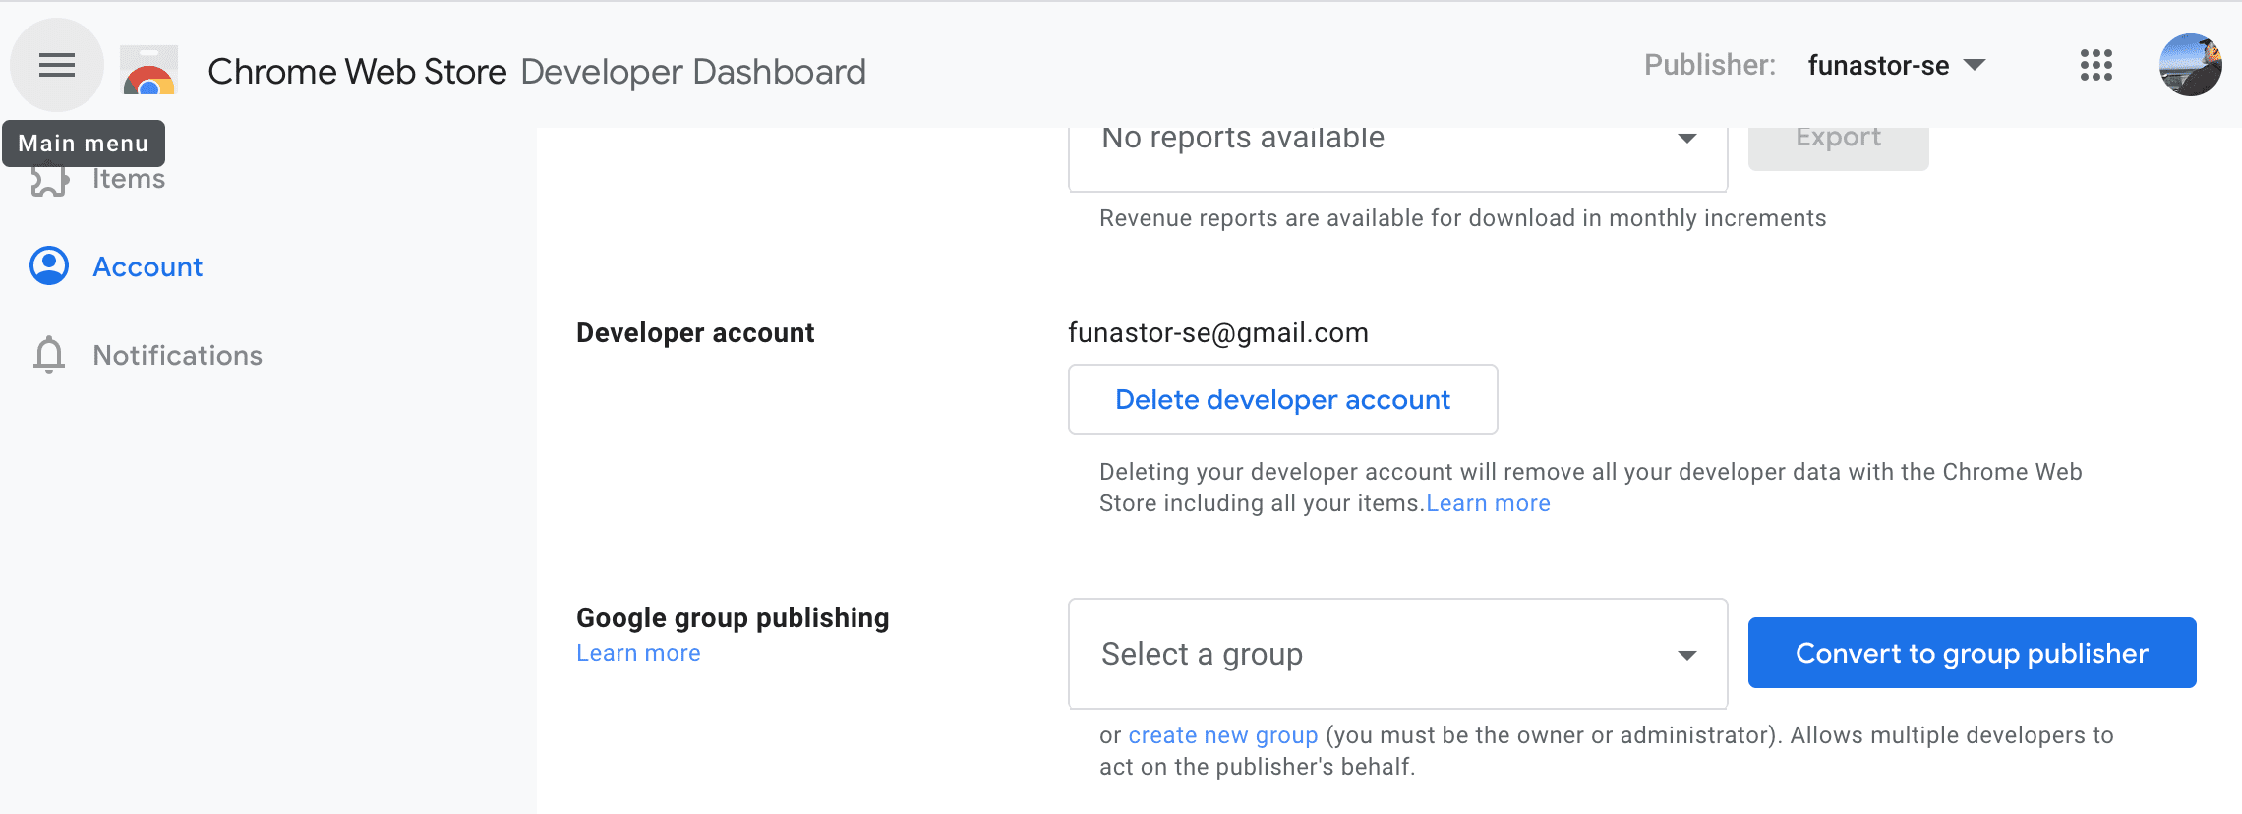Open Notifications from the sidebar label
The width and height of the screenshot is (2242, 814).
coord(177,355)
